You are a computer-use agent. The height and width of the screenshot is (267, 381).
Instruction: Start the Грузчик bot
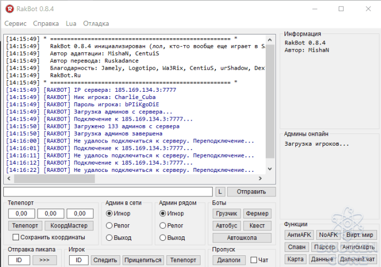(227, 214)
